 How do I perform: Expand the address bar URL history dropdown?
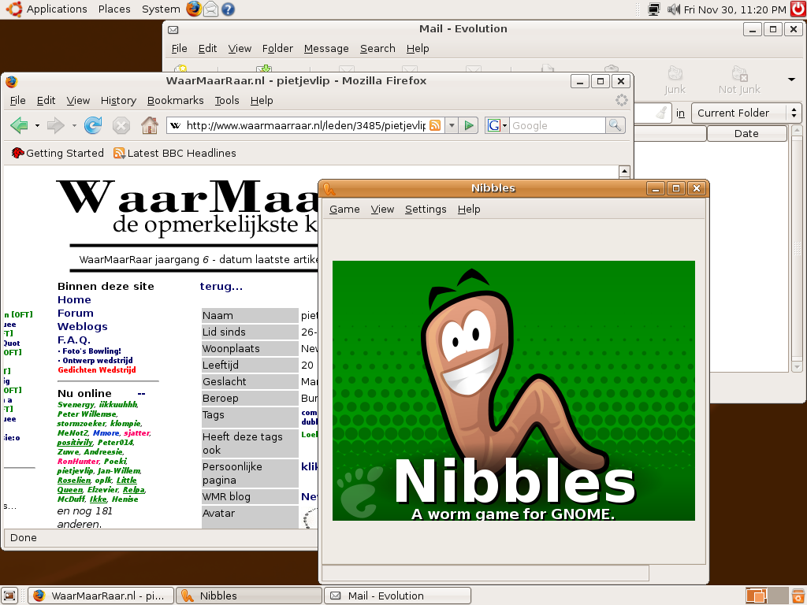452,125
